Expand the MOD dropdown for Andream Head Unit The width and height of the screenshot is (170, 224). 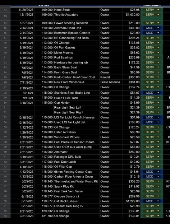coord(158,28)
